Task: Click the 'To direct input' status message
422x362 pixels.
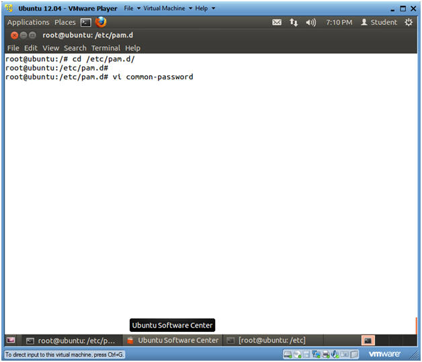Action: (x=65, y=355)
